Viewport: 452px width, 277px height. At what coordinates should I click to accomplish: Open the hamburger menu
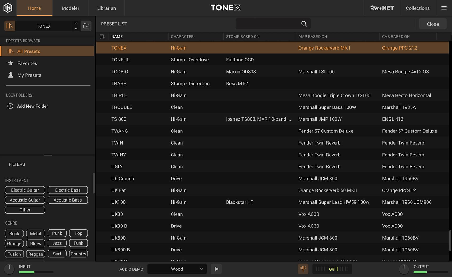[x=444, y=8]
